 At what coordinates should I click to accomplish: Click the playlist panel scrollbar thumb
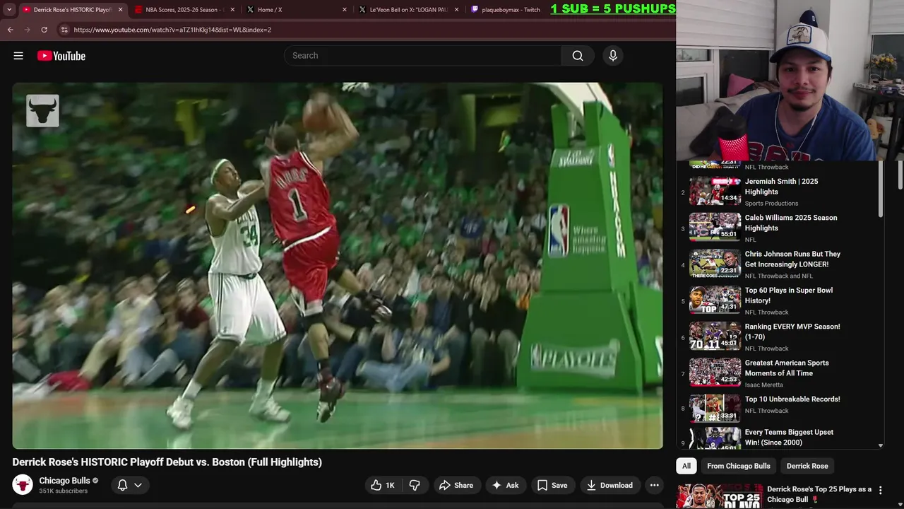click(881, 189)
